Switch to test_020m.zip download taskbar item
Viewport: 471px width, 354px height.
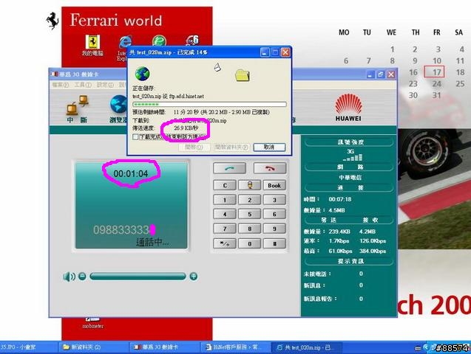tap(306, 347)
